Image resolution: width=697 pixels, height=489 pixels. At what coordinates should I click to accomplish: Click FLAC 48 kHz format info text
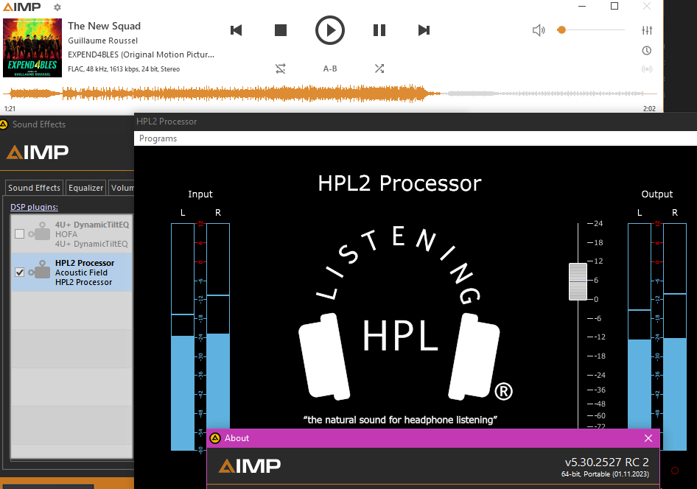[124, 69]
